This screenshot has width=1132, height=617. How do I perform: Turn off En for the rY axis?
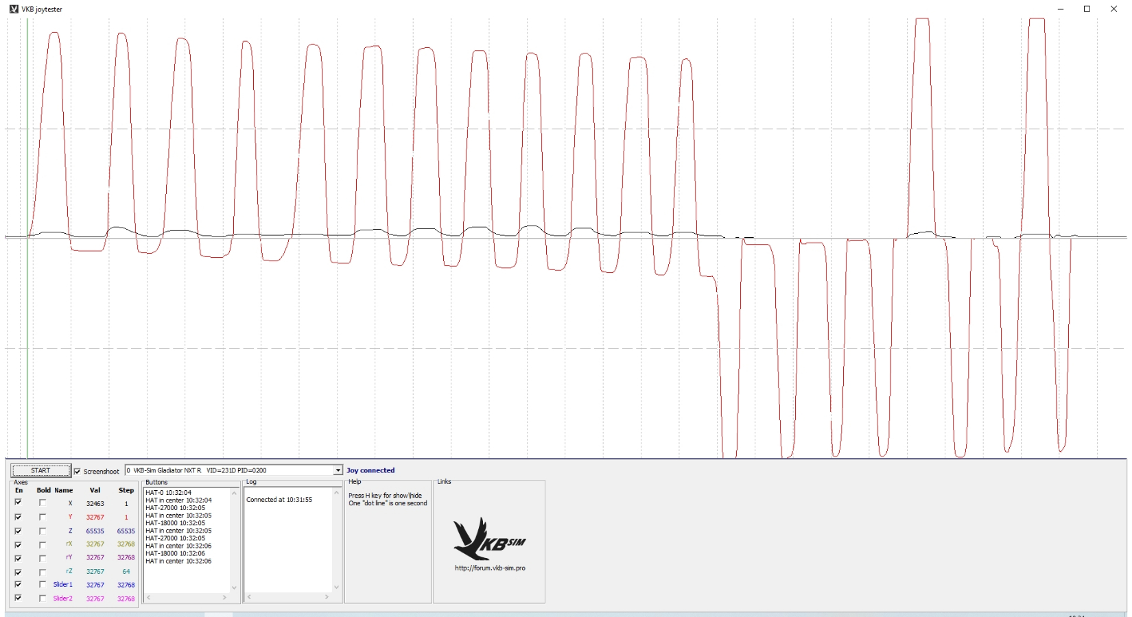(18, 558)
